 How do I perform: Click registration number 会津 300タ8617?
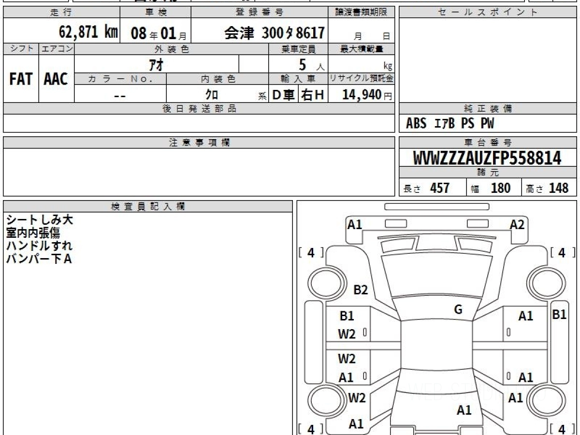pyautogui.click(x=274, y=33)
